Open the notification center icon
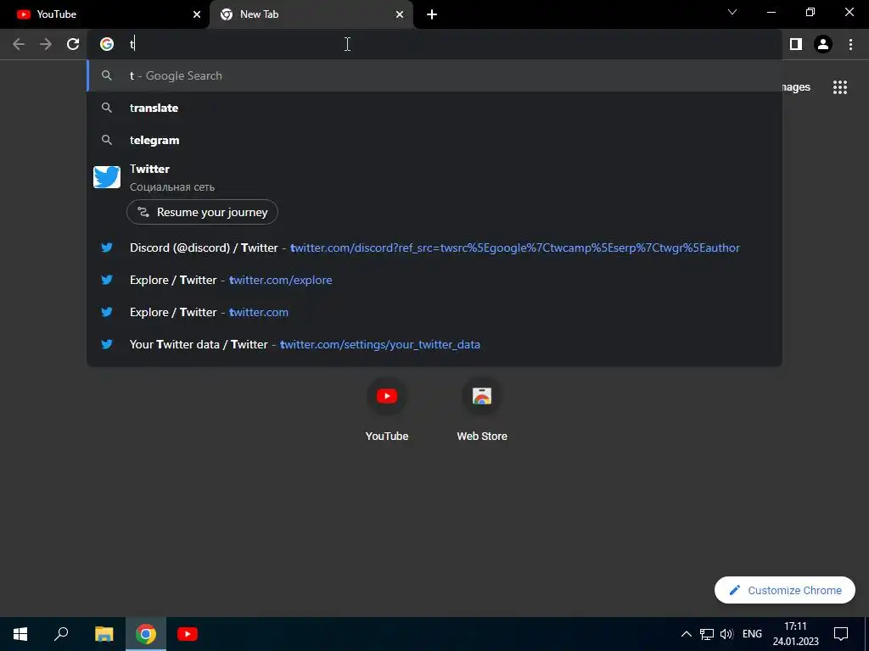The width and height of the screenshot is (869, 651). coord(841,634)
